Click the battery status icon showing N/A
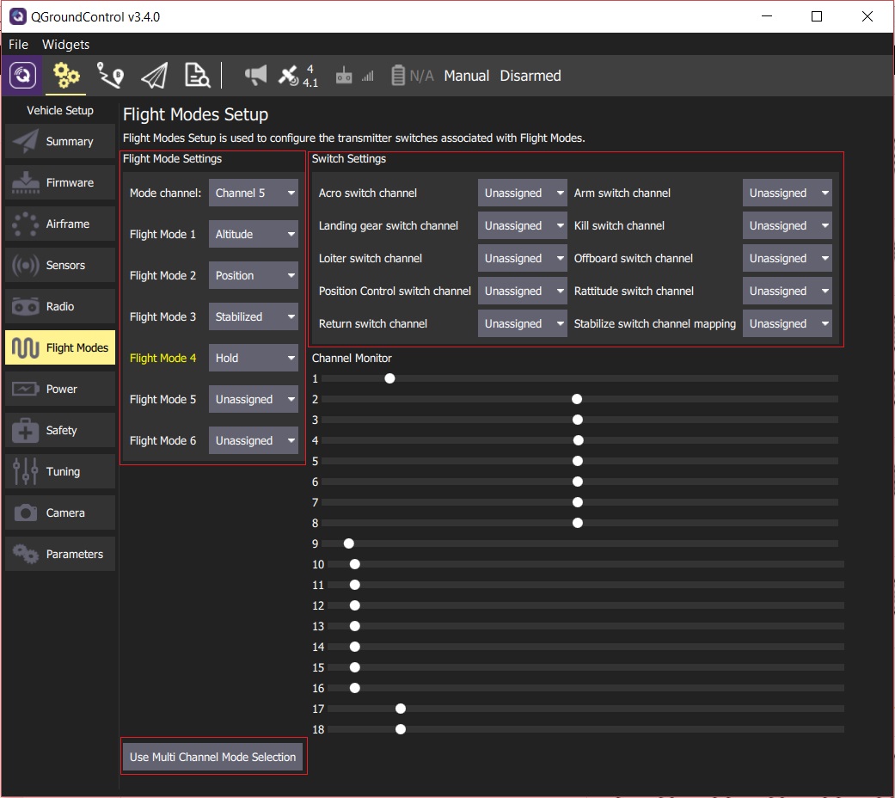Image resolution: width=895 pixels, height=798 pixels. click(398, 75)
